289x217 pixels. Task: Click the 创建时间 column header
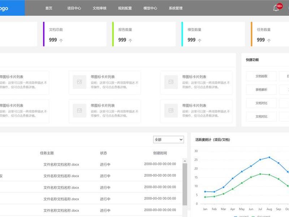160,153
